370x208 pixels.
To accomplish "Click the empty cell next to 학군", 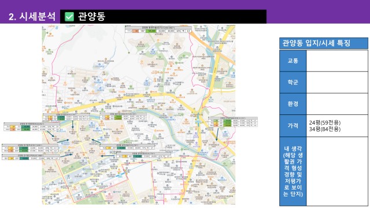I will [x=337, y=82].
